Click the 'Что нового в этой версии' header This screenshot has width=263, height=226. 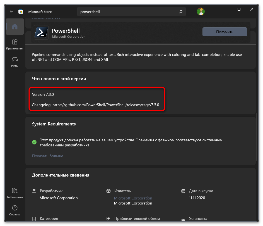point(59,79)
